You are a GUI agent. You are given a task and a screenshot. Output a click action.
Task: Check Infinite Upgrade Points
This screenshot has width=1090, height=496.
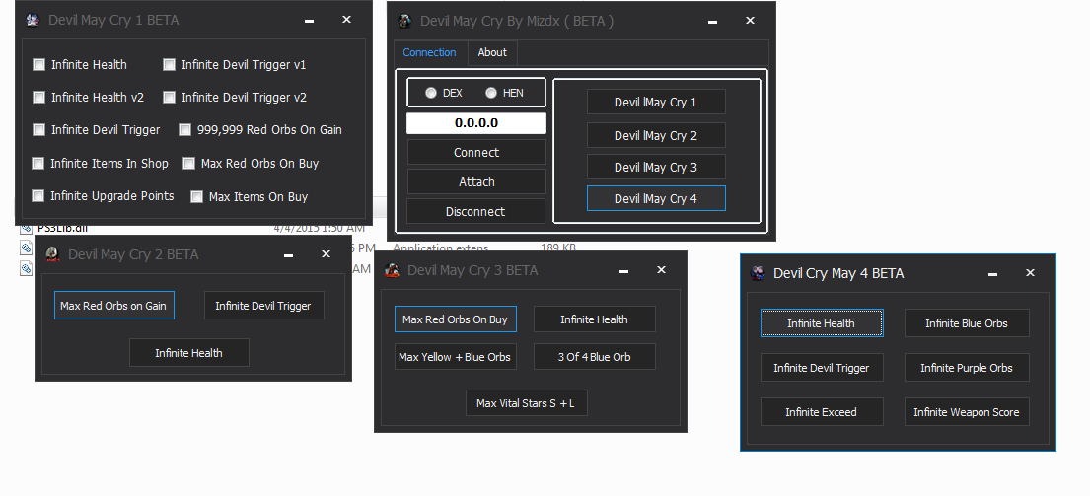[38, 196]
